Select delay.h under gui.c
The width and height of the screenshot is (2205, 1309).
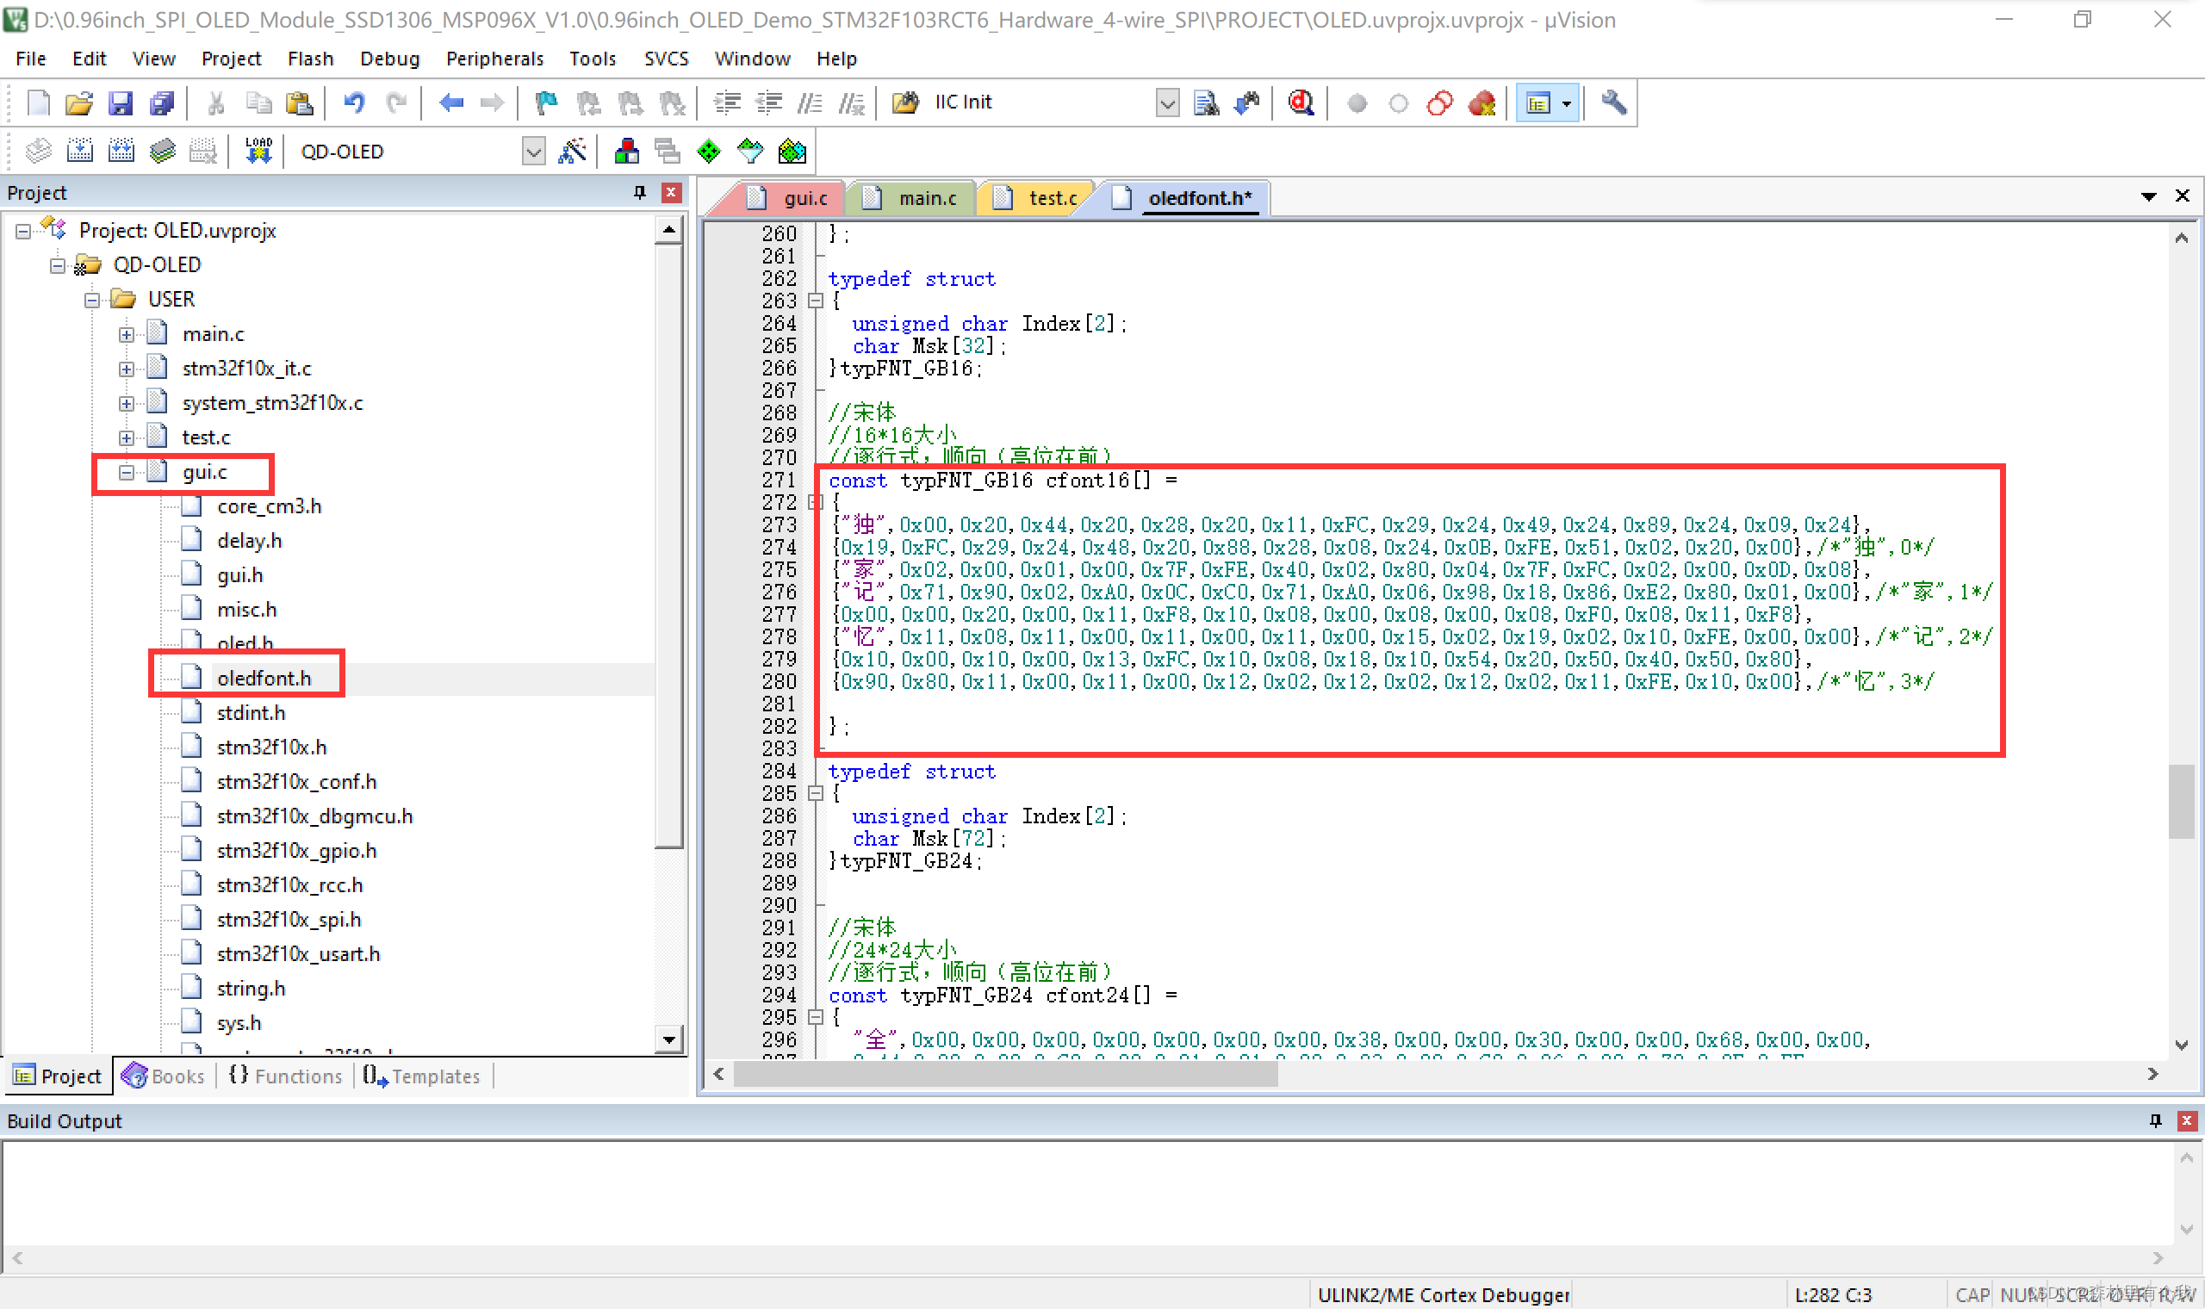pyautogui.click(x=250, y=541)
